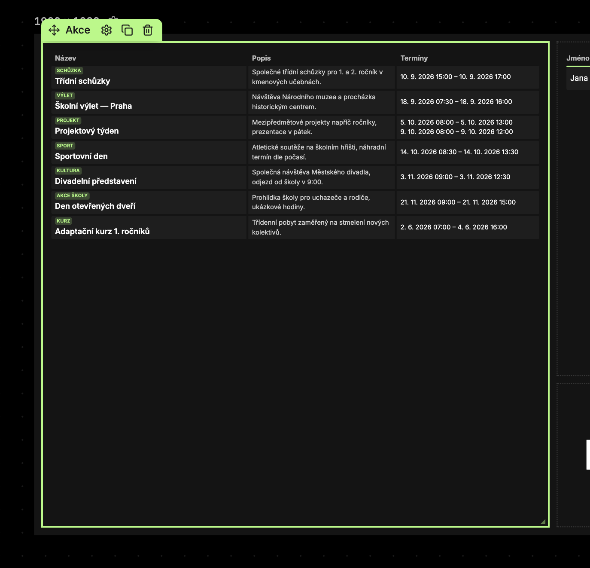This screenshot has width=590, height=568.
Task: Click the 21. 11. 2026 09:00 date cell
Action: [x=468, y=202]
